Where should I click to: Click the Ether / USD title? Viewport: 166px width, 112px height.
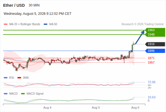pos(14,5)
